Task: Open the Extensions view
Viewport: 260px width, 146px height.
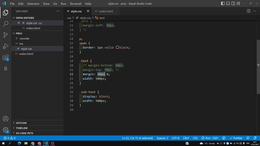Action: click(x=5, y=58)
